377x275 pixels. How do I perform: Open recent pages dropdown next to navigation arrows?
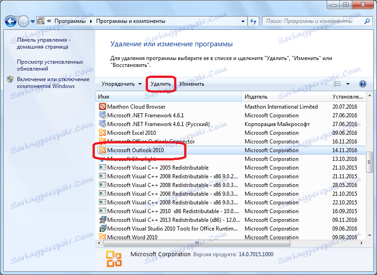tap(33, 22)
